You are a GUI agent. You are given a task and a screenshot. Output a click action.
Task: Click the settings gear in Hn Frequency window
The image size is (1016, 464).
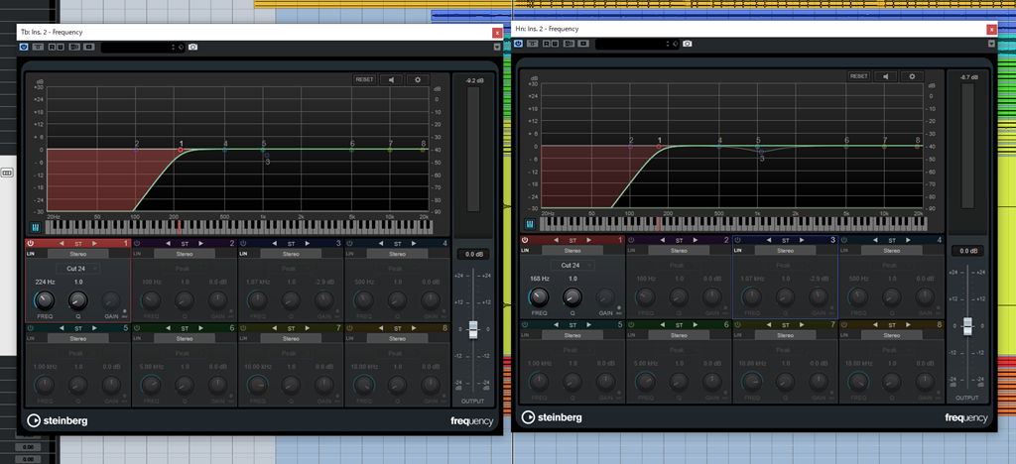tap(911, 76)
